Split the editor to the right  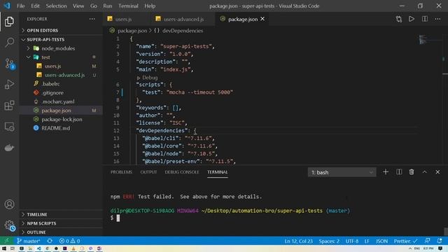point(425,19)
